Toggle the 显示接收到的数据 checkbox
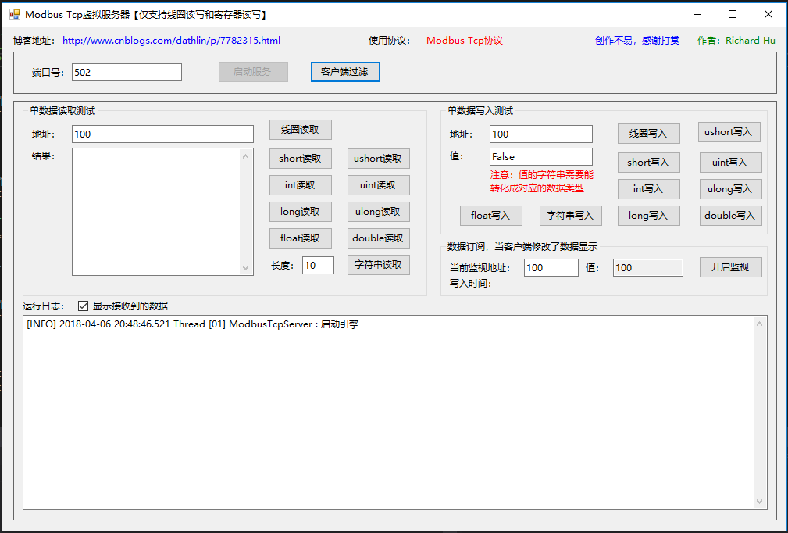The height and width of the screenshot is (533, 788). click(x=84, y=306)
